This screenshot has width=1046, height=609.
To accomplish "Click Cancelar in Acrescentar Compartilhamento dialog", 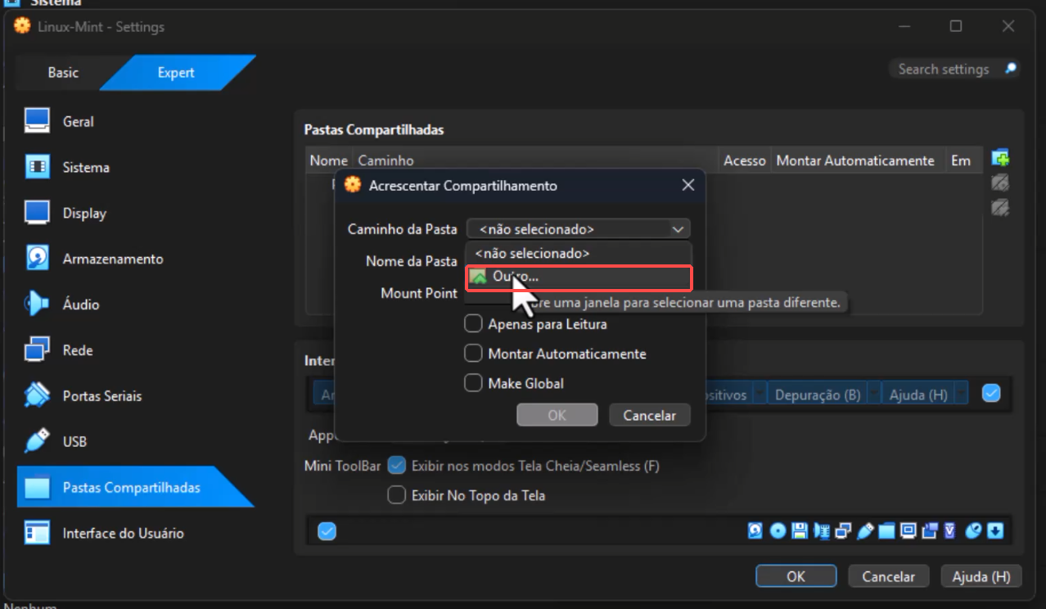I will [650, 415].
